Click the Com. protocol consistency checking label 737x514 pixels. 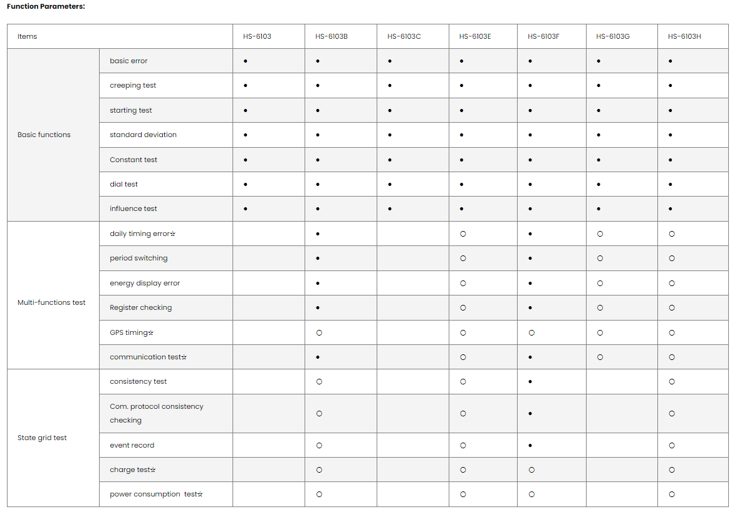pos(157,413)
